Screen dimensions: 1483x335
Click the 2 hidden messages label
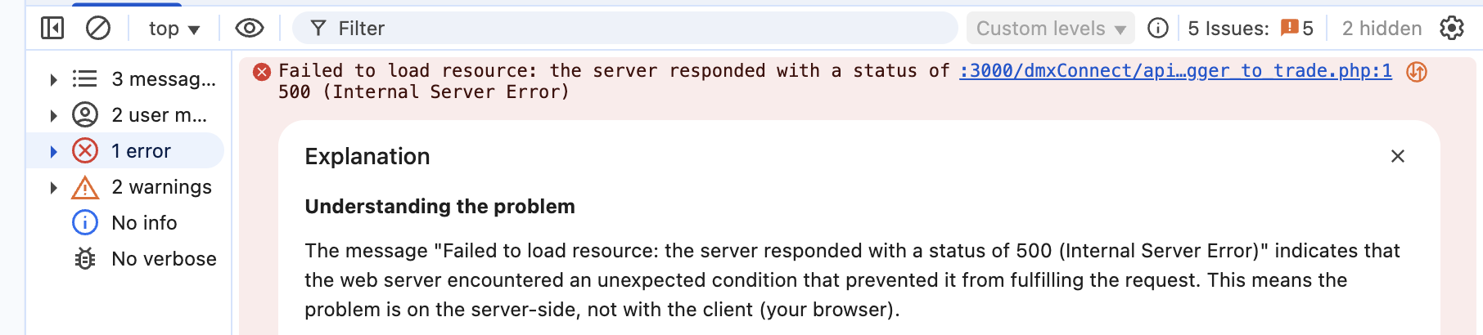(1382, 29)
